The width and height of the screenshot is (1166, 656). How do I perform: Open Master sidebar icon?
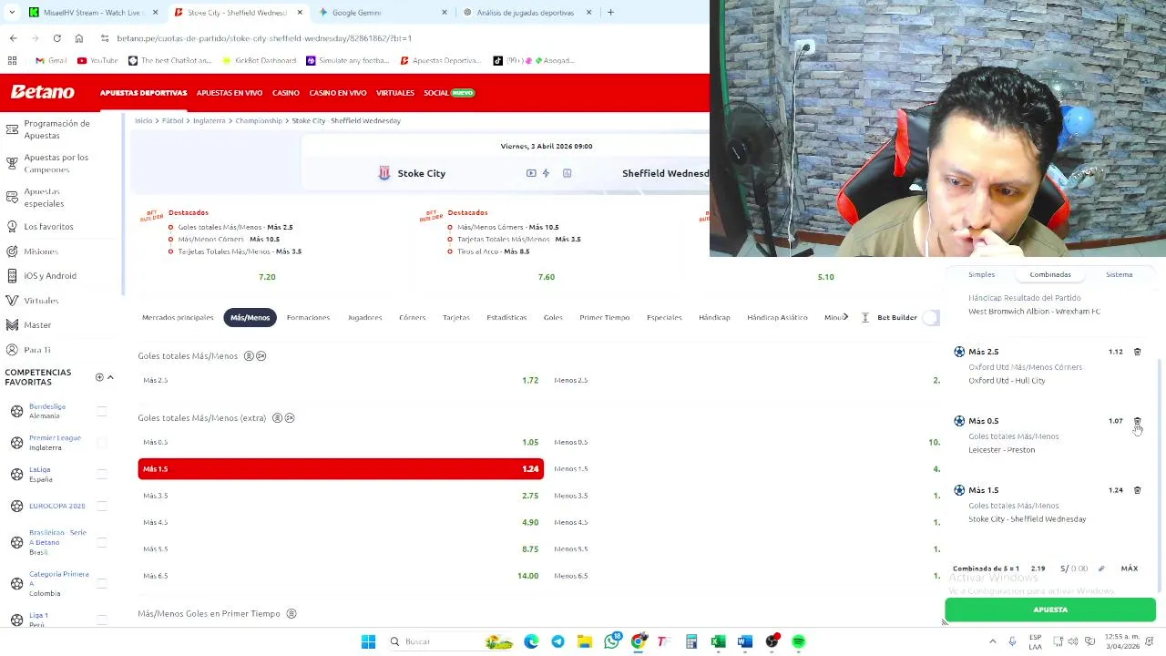point(12,325)
